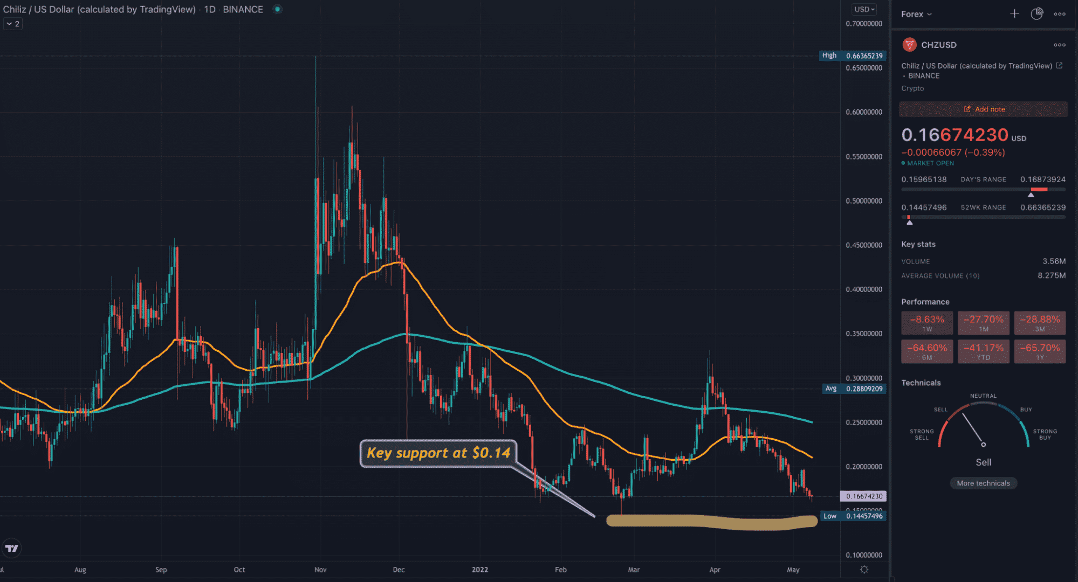The height and width of the screenshot is (582, 1078).
Task: Click the 2022 label on time axis
Action: pos(479,570)
